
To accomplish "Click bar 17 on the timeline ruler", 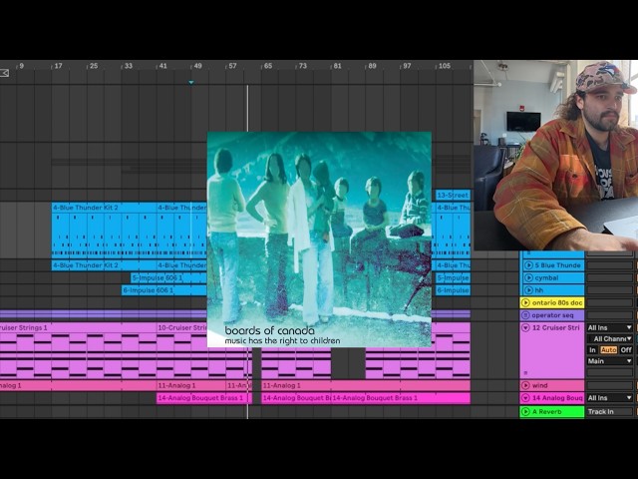I will (x=58, y=66).
